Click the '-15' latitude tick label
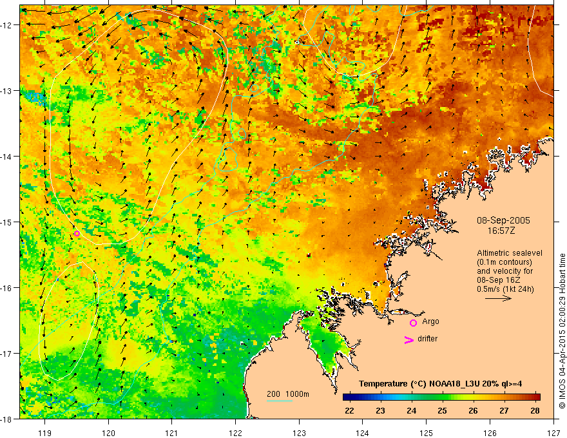Viewport: 567px width, 438px height. pos(8,222)
